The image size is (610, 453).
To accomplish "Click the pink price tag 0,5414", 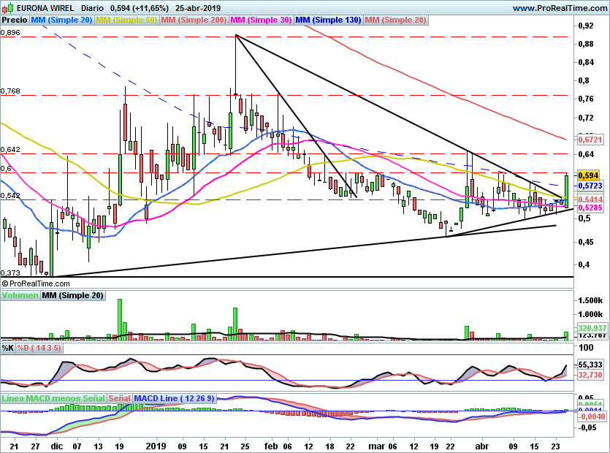I will [590, 199].
